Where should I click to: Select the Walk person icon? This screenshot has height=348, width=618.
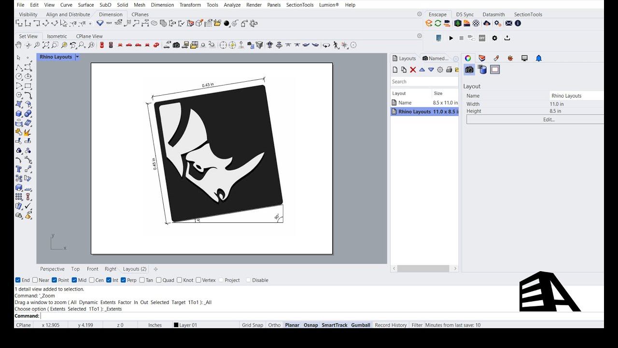pos(336,45)
